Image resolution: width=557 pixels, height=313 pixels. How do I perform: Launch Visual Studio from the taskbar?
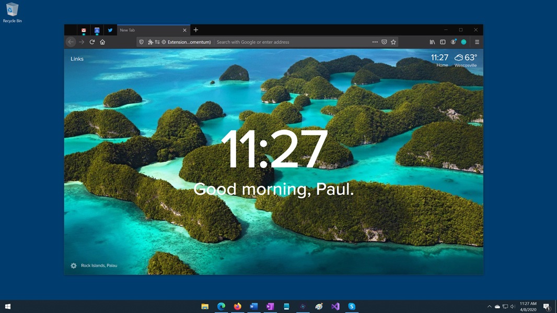tap(335, 307)
